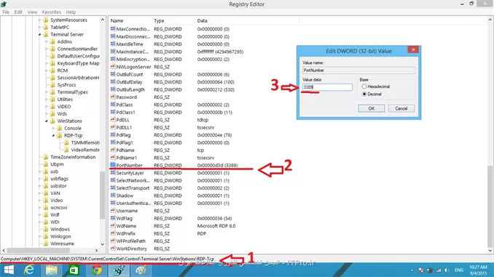
Task: Select the Decimal base option
Action: [x=364, y=94]
